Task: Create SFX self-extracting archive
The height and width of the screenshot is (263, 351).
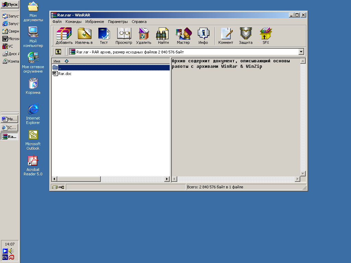Action: click(266, 36)
